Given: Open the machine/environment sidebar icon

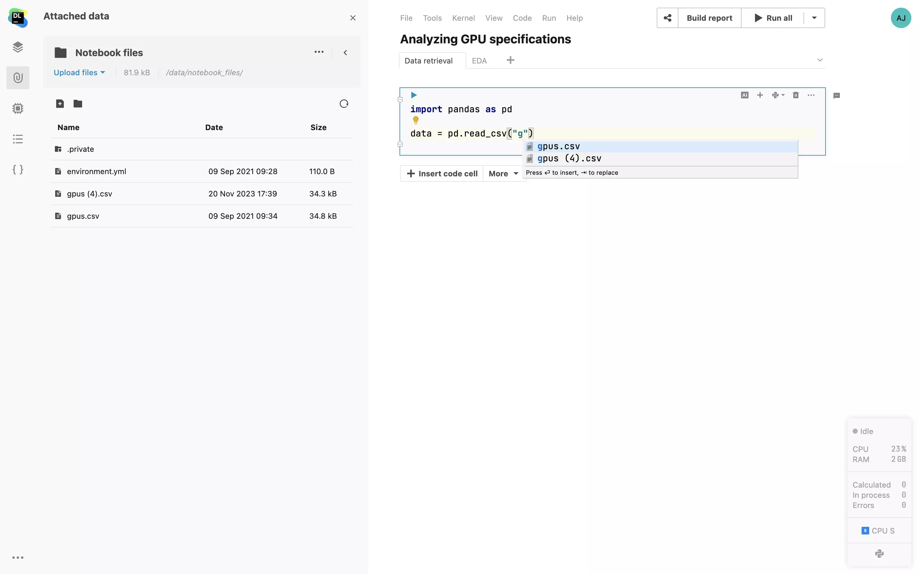Looking at the screenshot, I should (x=18, y=108).
